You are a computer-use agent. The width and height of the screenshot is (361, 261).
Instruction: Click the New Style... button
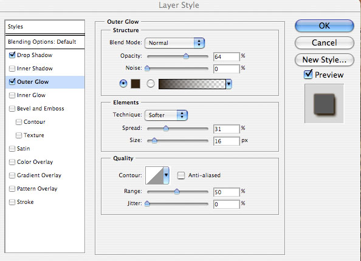coord(324,60)
